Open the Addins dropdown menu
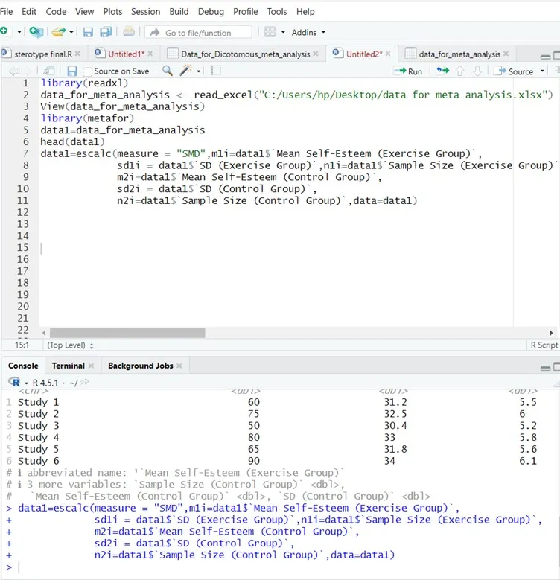The image size is (560, 580). coord(308,32)
